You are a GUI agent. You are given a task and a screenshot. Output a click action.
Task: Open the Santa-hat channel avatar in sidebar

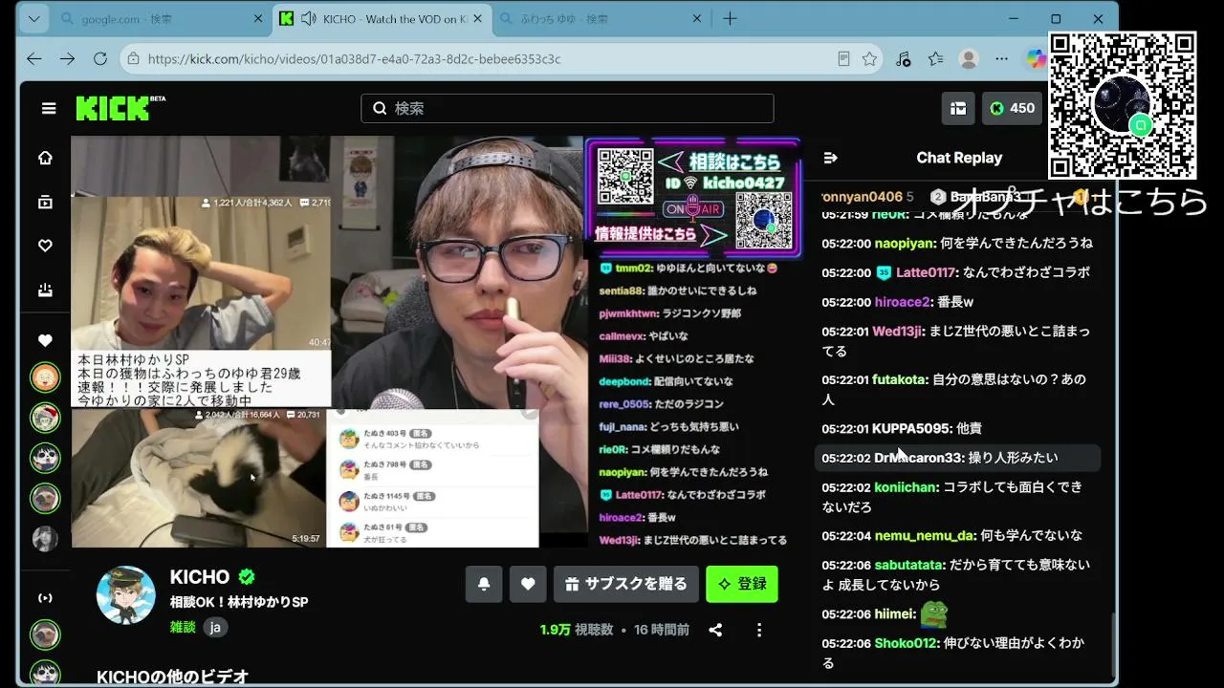point(45,418)
